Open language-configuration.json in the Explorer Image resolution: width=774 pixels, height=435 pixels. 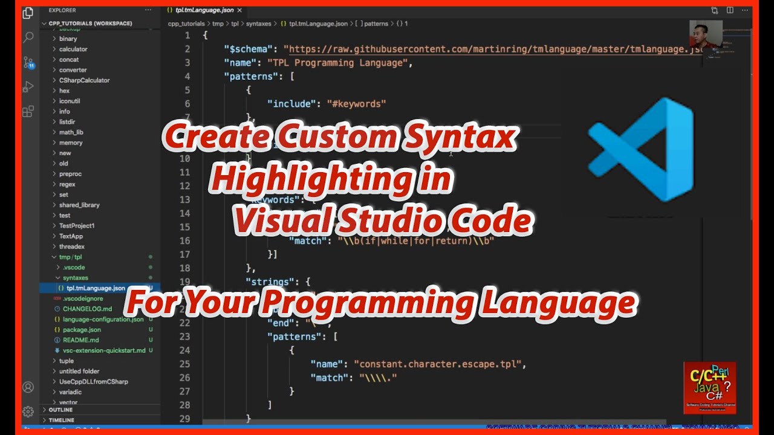(x=103, y=320)
